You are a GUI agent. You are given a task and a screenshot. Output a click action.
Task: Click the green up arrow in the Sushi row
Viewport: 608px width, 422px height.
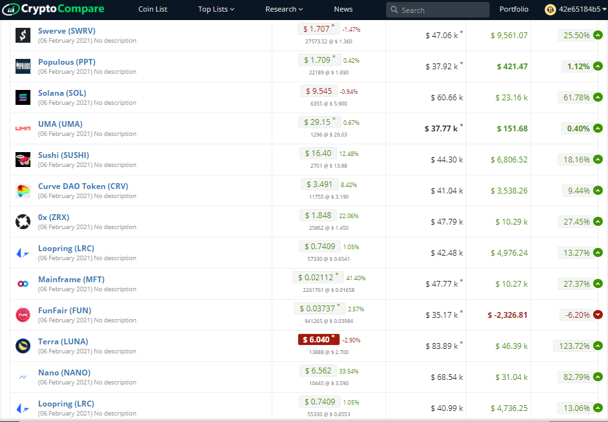(598, 159)
